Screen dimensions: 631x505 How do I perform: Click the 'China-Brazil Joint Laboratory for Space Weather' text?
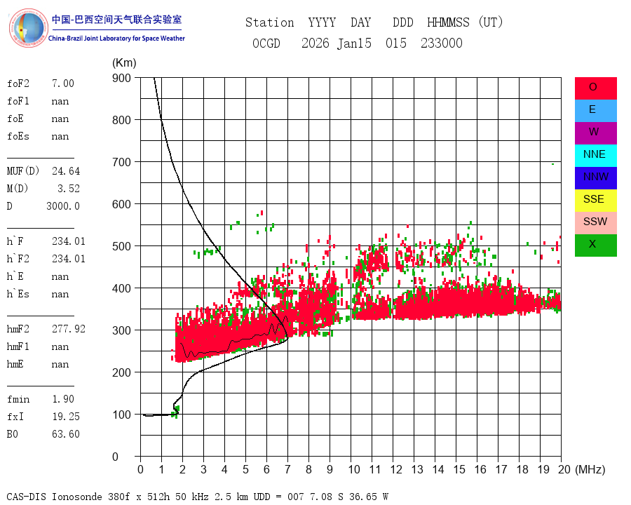(116, 39)
